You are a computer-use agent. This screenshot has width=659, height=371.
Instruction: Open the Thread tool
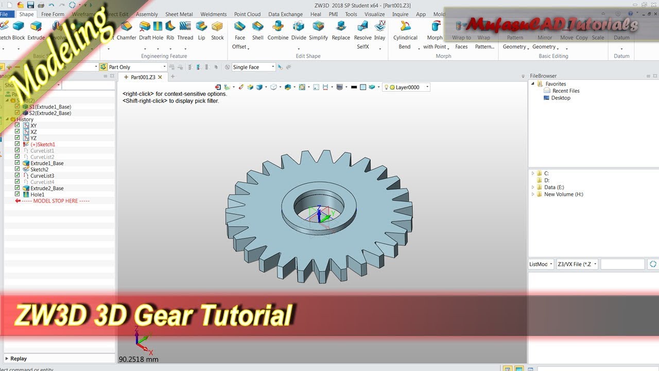pyautogui.click(x=185, y=30)
